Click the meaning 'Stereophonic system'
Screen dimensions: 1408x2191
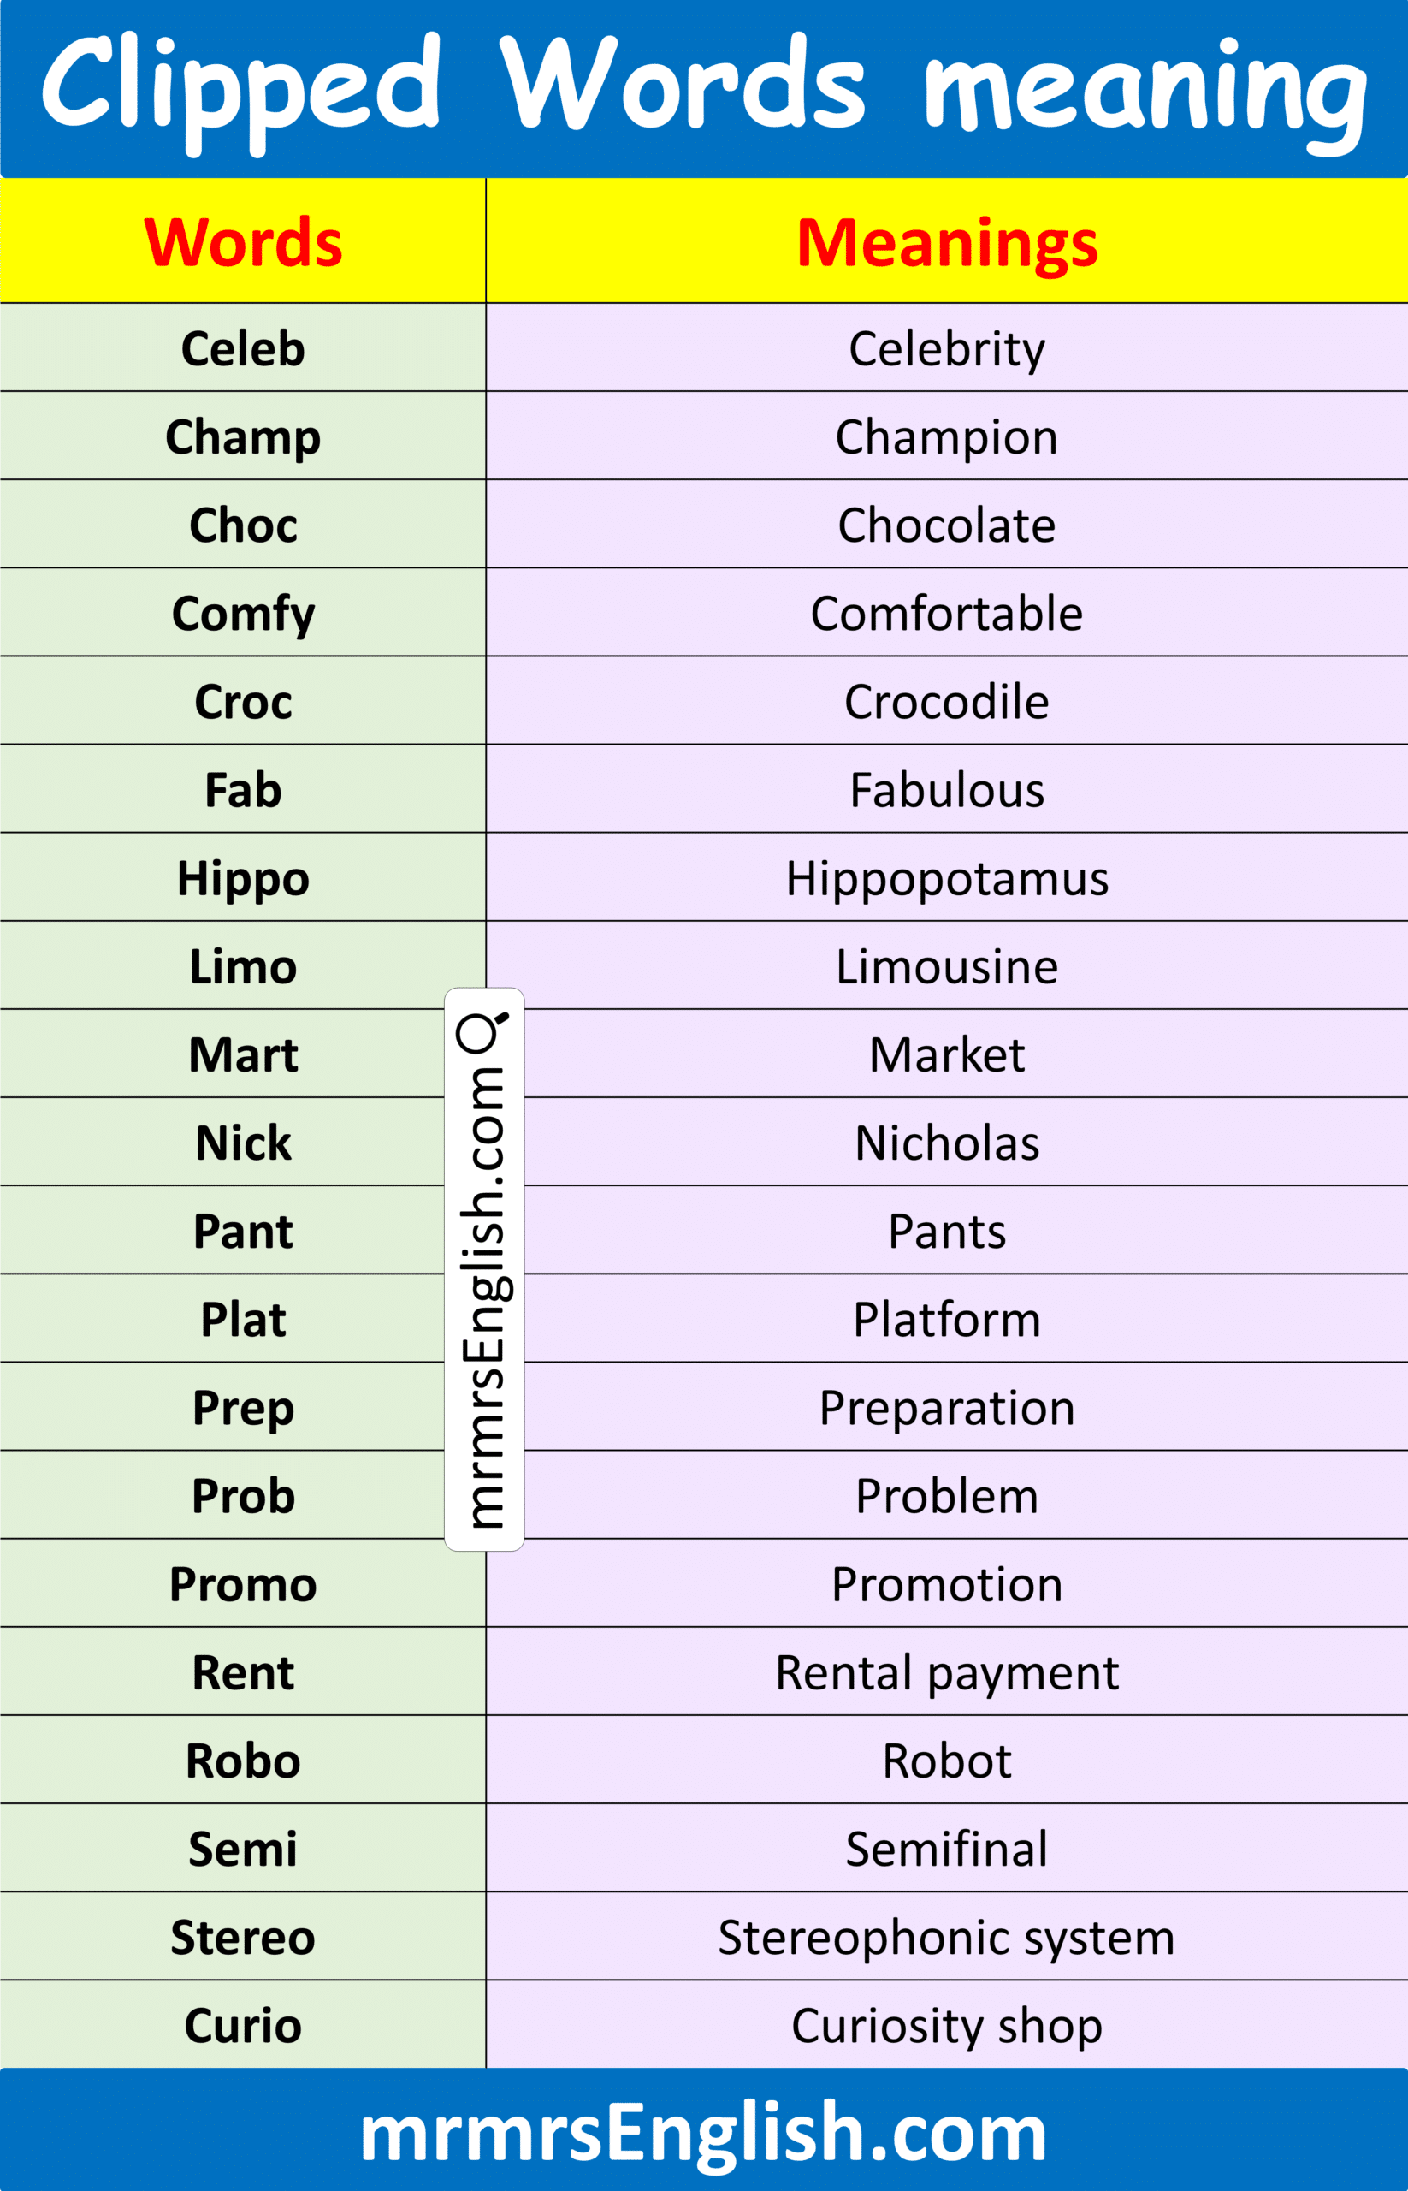946,1938
